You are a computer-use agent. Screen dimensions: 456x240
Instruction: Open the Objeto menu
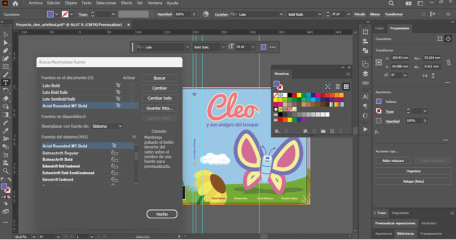point(71,3)
